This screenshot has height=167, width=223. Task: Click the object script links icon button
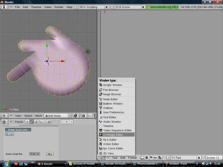(x=7, y=134)
